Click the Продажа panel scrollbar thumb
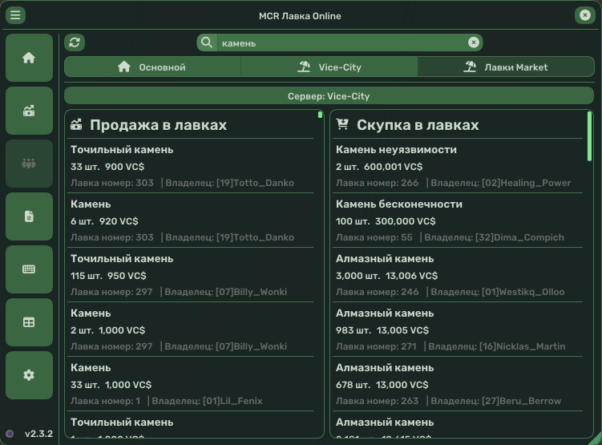The width and height of the screenshot is (602, 445). [320, 115]
